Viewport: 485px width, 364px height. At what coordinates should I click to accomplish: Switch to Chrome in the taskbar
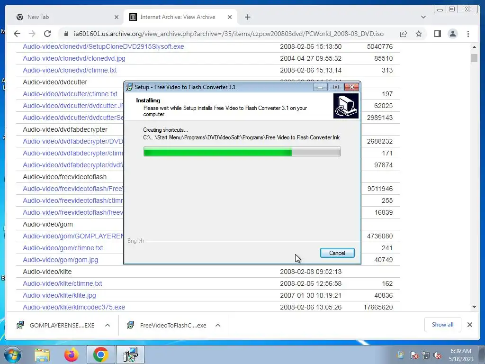[100, 355]
